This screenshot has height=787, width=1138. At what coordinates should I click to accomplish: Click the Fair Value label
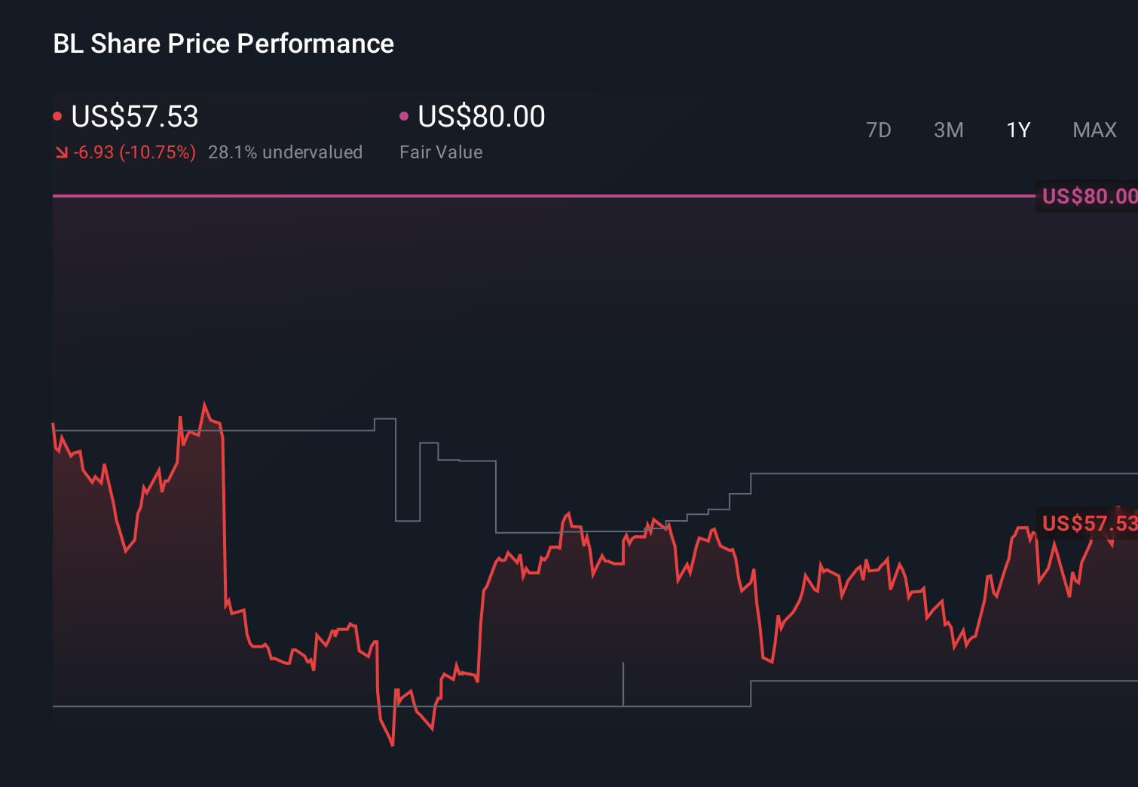pos(440,152)
